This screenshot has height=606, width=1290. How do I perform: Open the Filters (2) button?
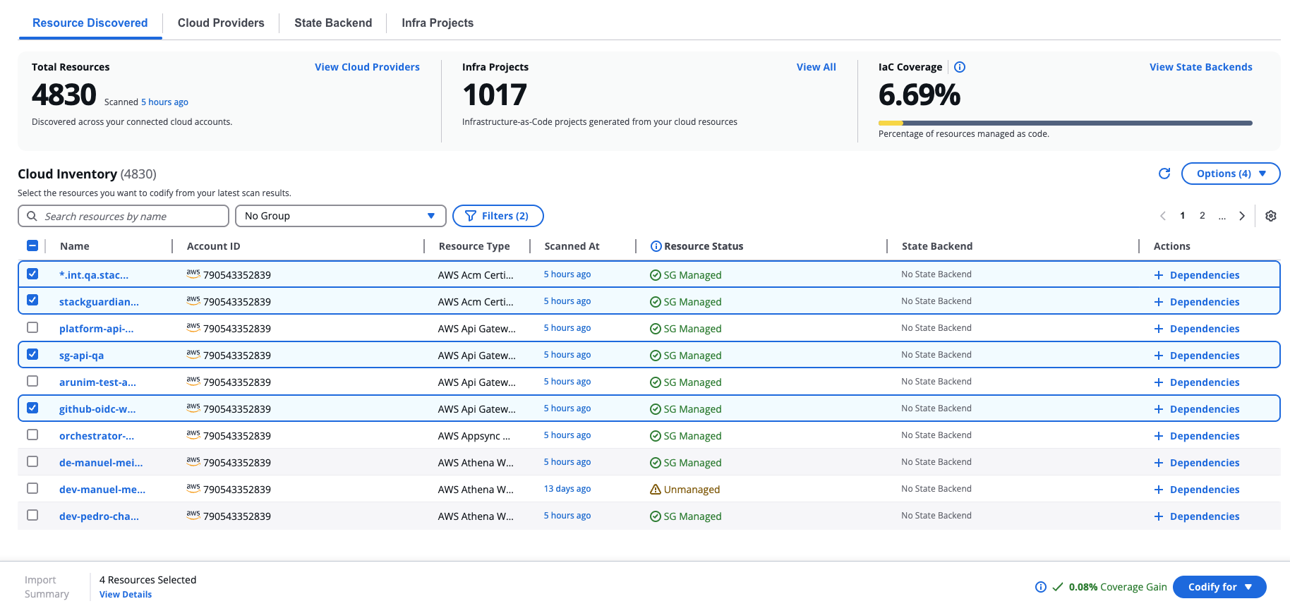point(498,216)
